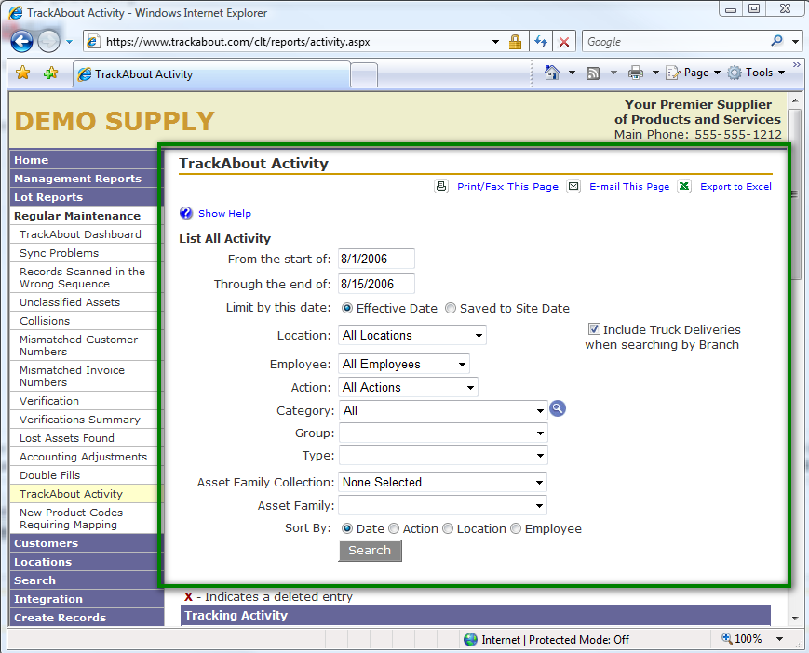809x653 pixels.
Task: Sort by Location radio button
Action: coord(448,528)
